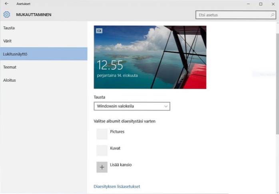
Task: Open the Windowsin valokeila dropdown
Action: coord(128,106)
